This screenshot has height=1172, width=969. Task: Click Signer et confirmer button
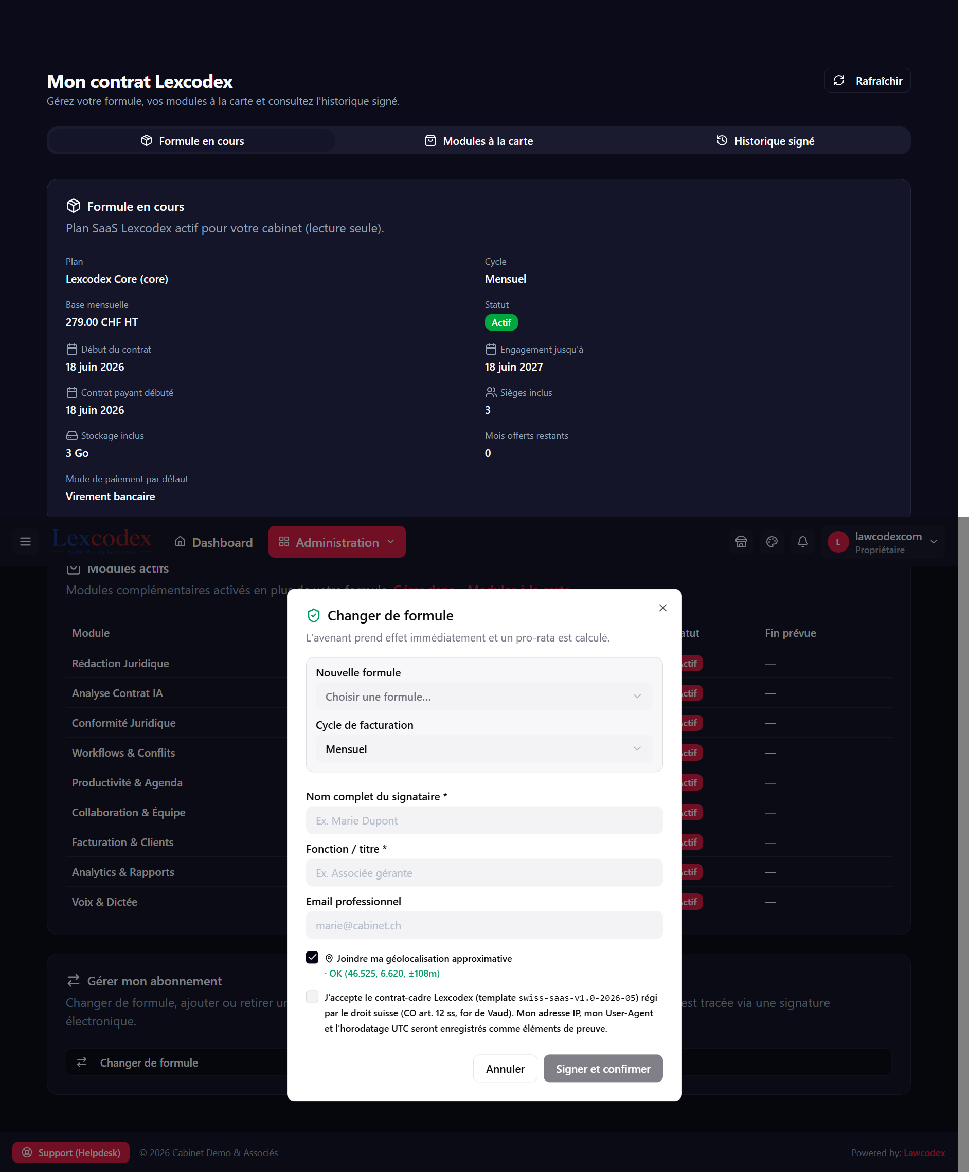point(603,1069)
